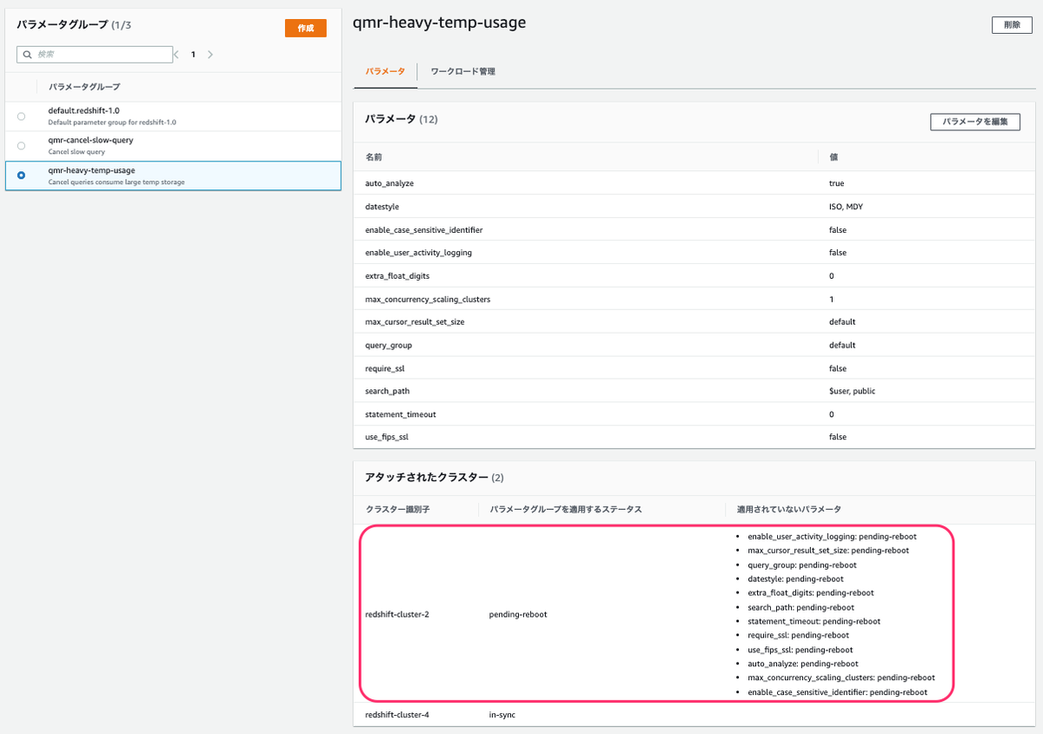
Task: Click the 名前 column header
Action: (x=374, y=157)
